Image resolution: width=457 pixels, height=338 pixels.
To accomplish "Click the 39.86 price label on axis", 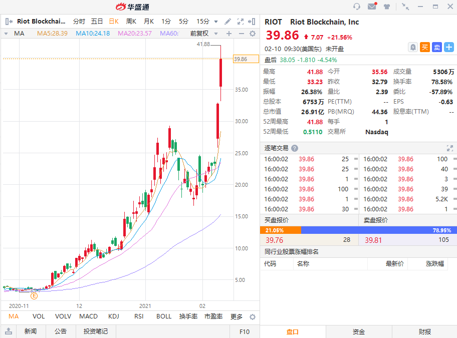I will click(x=246, y=59).
